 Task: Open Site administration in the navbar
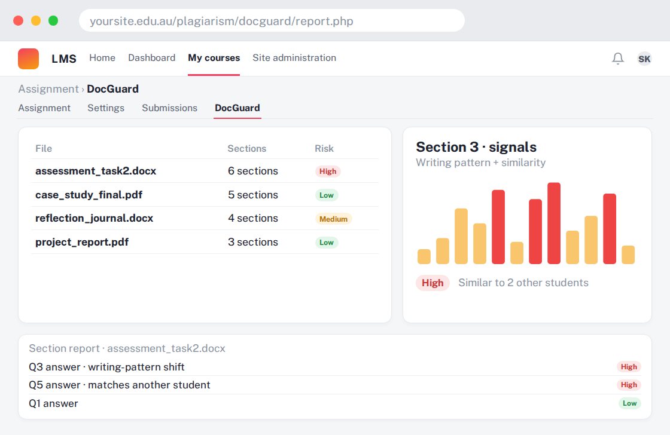(294, 57)
